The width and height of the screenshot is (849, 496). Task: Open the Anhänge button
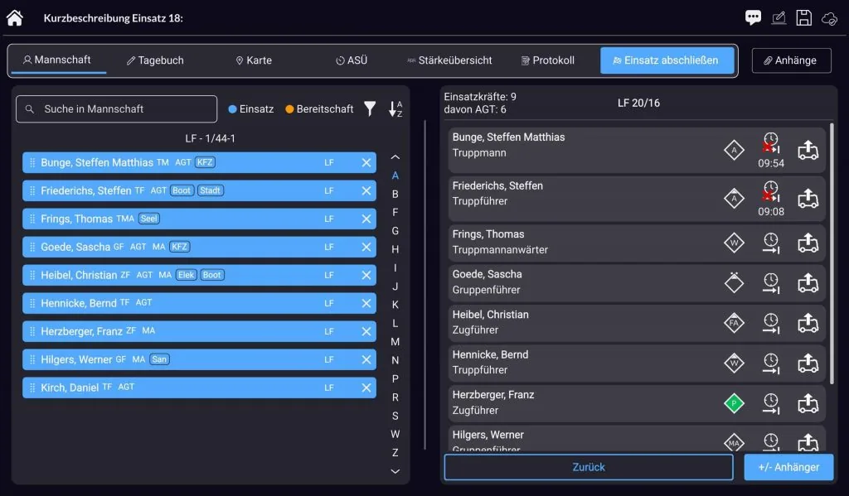(x=791, y=60)
